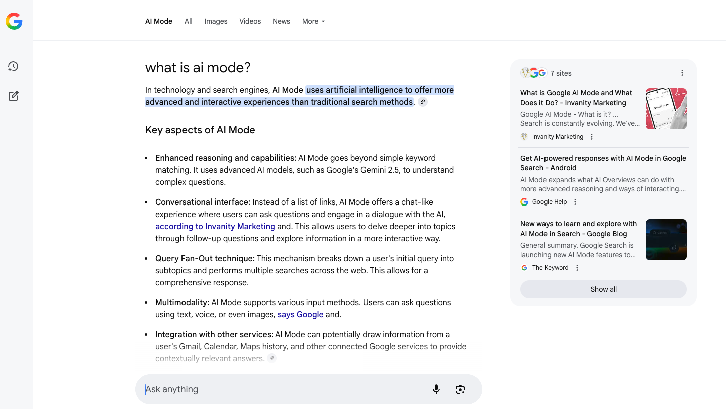Image resolution: width=726 pixels, height=409 pixels.
Task: Click the 'Conversational interface:' bullet title
Action: (x=203, y=202)
